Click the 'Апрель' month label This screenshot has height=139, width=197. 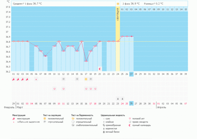(161, 107)
